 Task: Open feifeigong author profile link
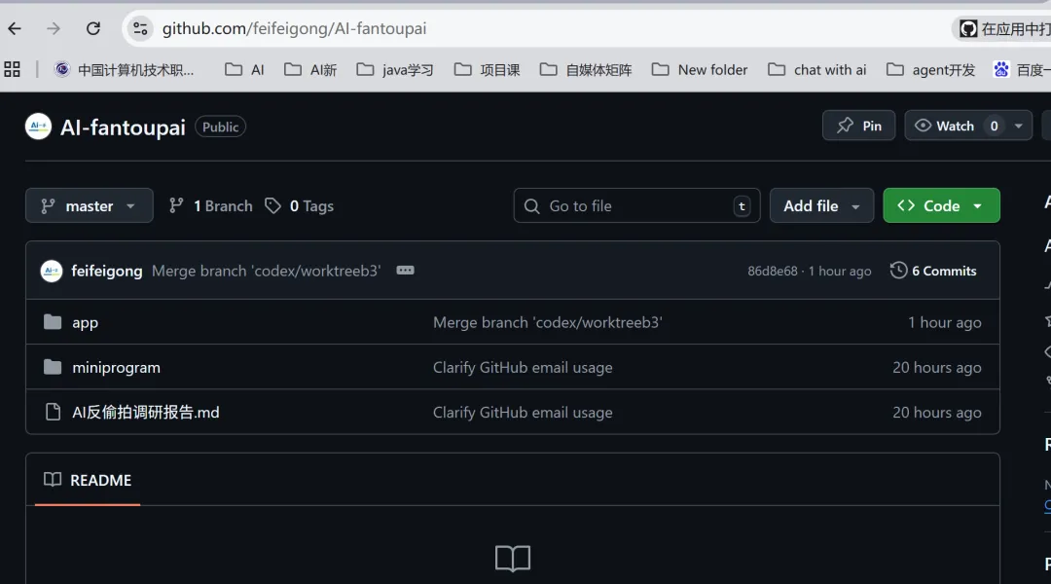(107, 271)
